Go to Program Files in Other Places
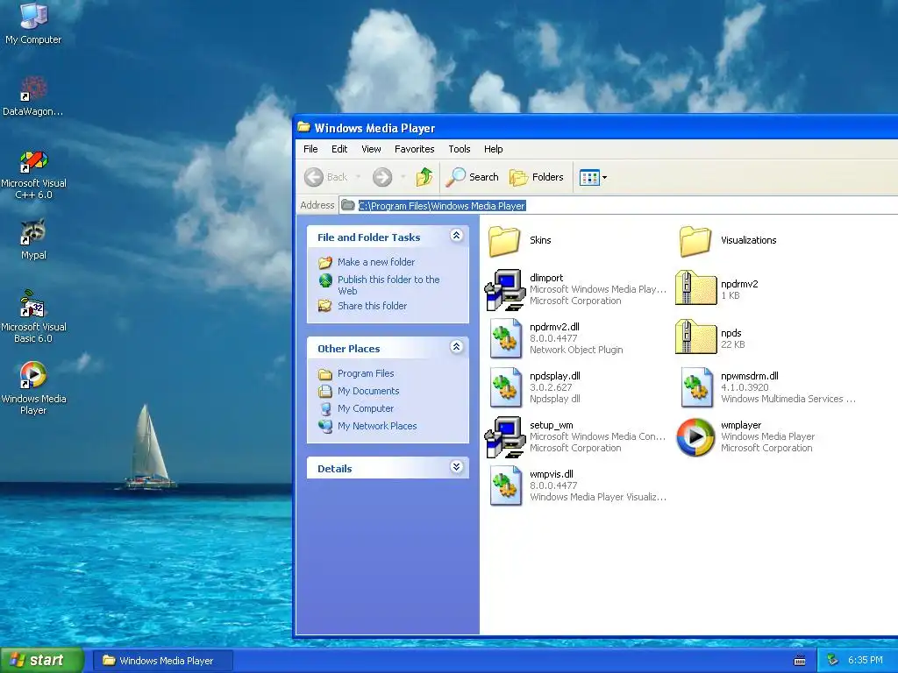Image resolution: width=898 pixels, height=673 pixels. [366, 373]
